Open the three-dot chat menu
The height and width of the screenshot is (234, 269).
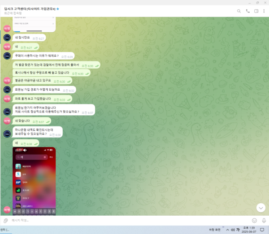(x=264, y=11)
